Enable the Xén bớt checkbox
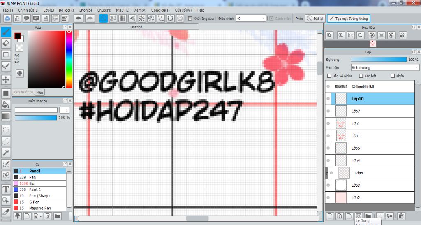Image resolution: width=421 pixels, height=225 pixels. tap(361, 76)
